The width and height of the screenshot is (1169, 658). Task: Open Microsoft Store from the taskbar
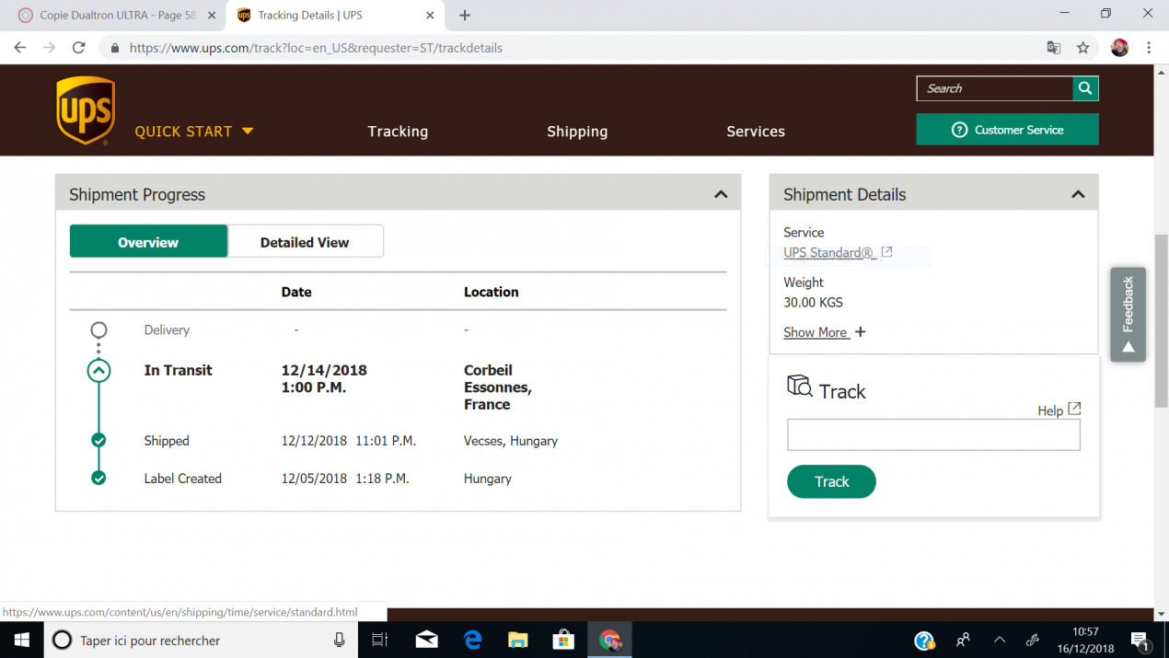tap(563, 641)
